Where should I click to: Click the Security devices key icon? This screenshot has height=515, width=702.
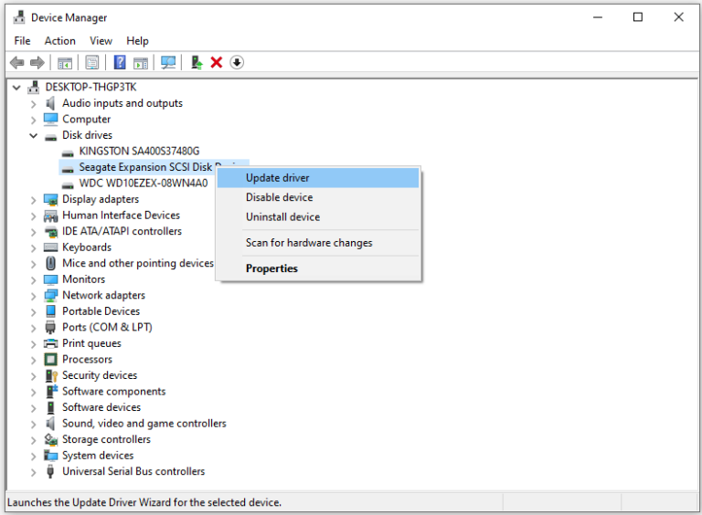click(x=51, y=375)
